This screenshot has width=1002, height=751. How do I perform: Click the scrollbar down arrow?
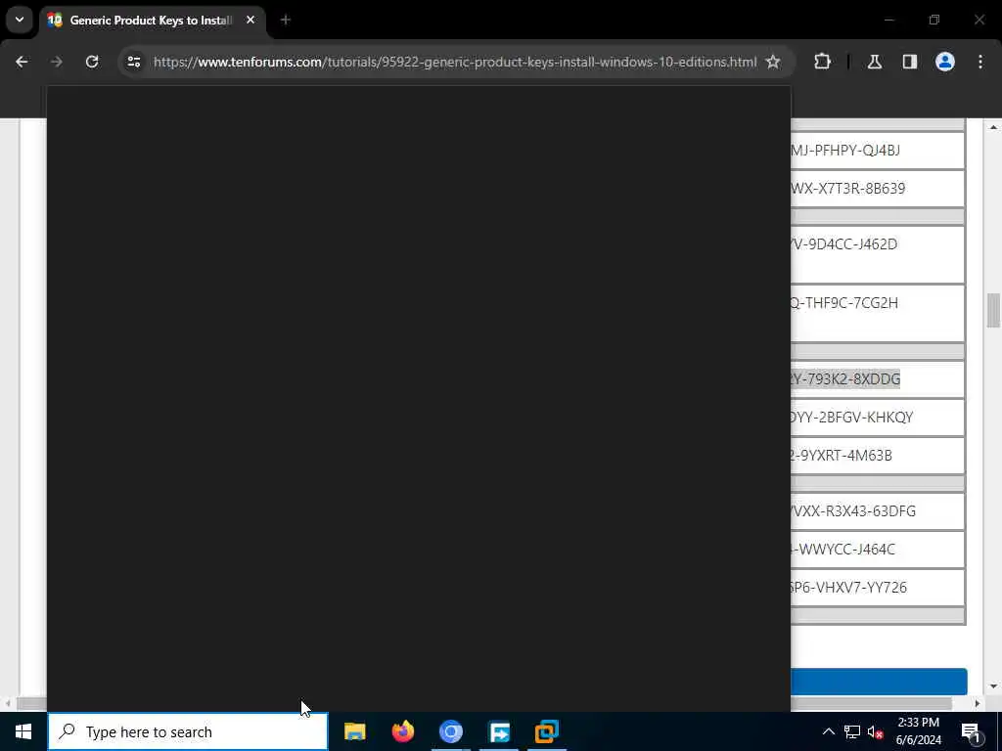tap(993, 686)
